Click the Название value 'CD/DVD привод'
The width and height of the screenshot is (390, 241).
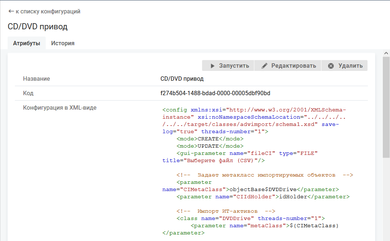point(182,79)
